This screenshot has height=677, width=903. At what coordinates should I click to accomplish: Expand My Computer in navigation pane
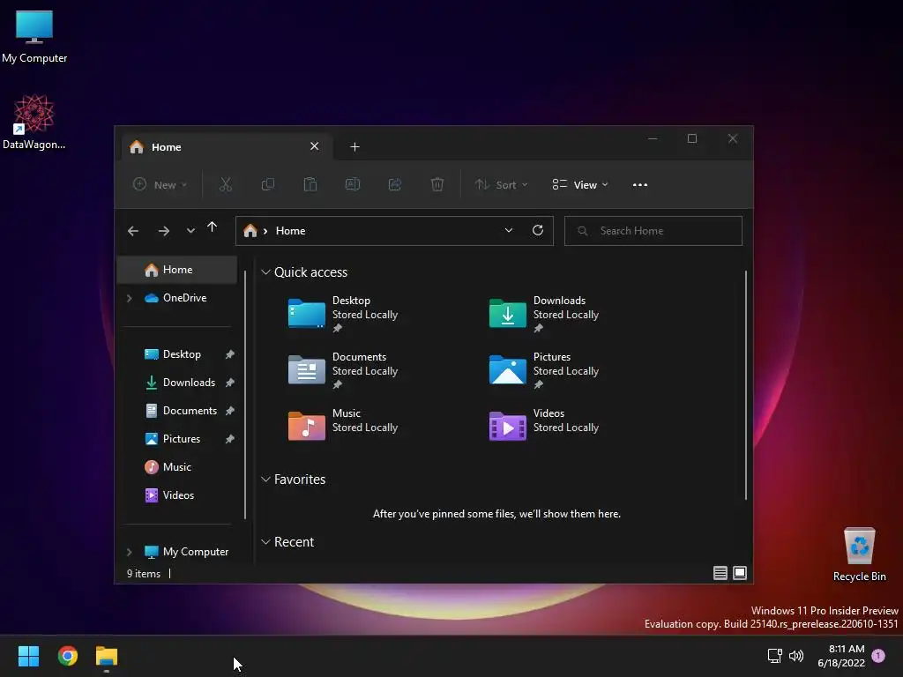[x=130, y=552]
